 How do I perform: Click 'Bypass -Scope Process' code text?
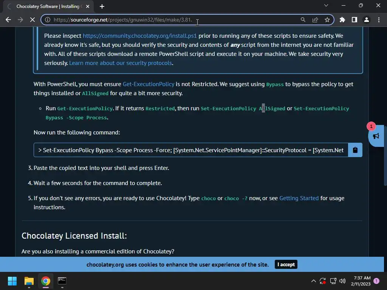76,118
